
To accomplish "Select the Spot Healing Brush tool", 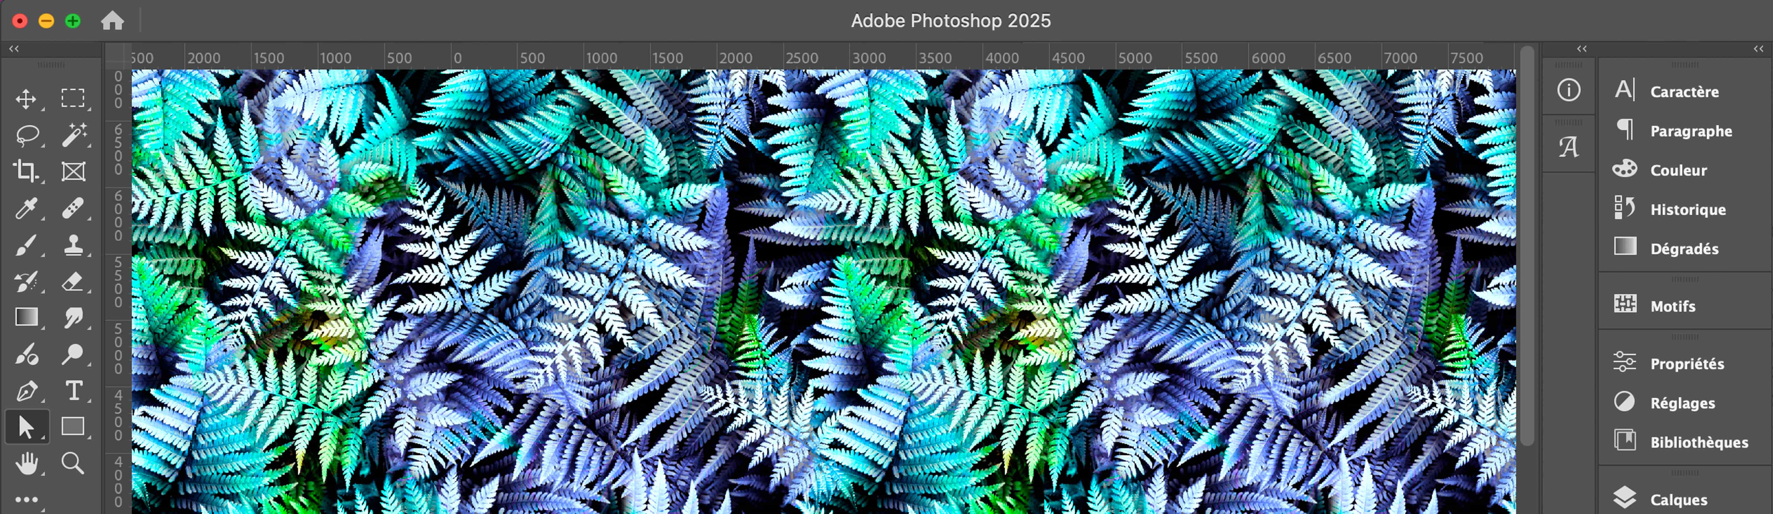I will click(x=73, y=208).
